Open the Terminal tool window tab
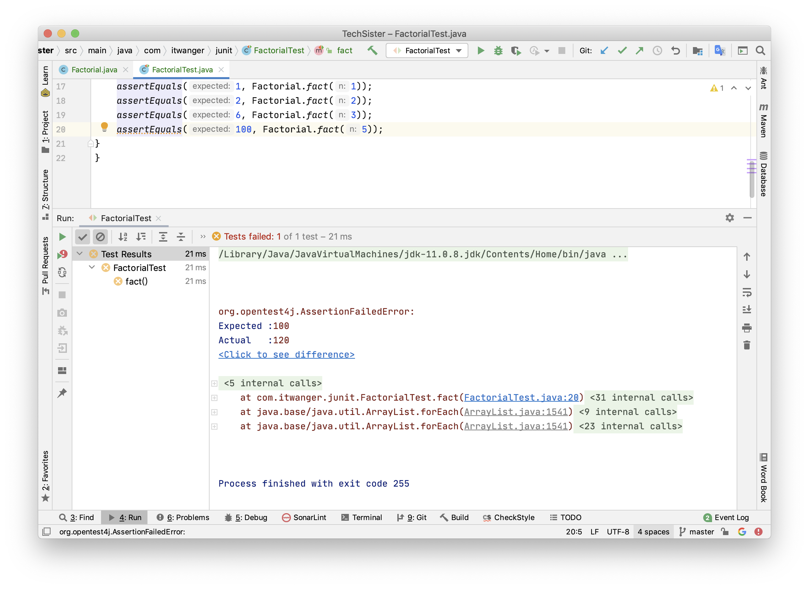This screenshot has height=589, width=809. (362, 517)
